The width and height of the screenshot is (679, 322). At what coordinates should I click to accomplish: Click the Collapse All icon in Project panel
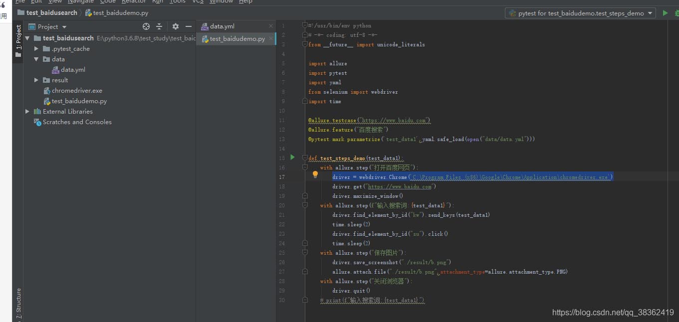coord(159,26)
